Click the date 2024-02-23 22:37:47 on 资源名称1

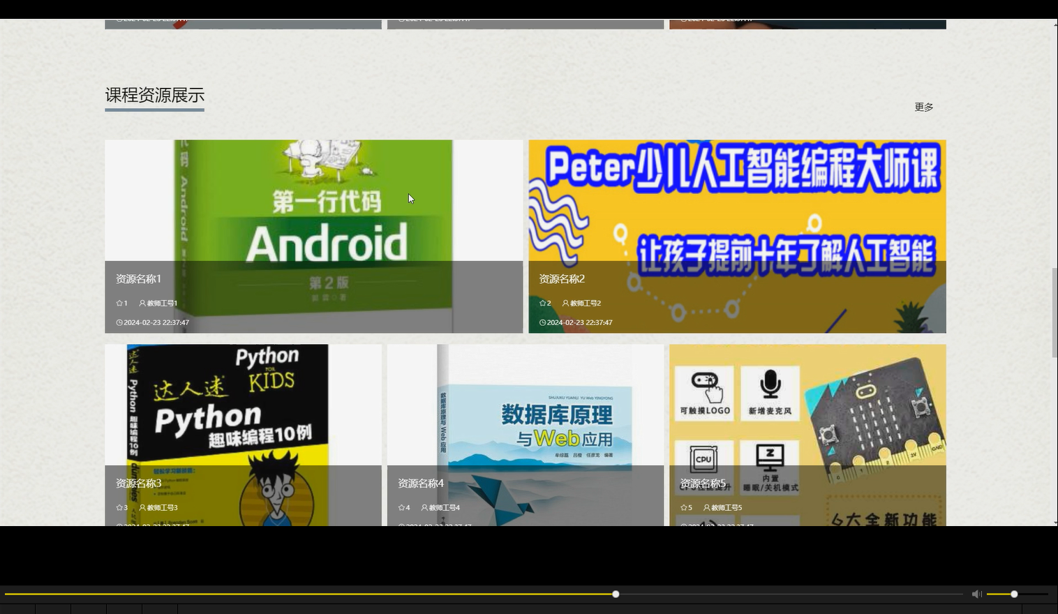(x=156, y=323)
